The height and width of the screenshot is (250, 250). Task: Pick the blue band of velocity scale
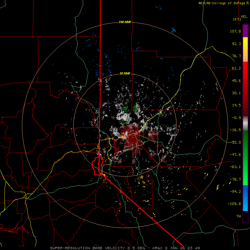click(245, 198)
